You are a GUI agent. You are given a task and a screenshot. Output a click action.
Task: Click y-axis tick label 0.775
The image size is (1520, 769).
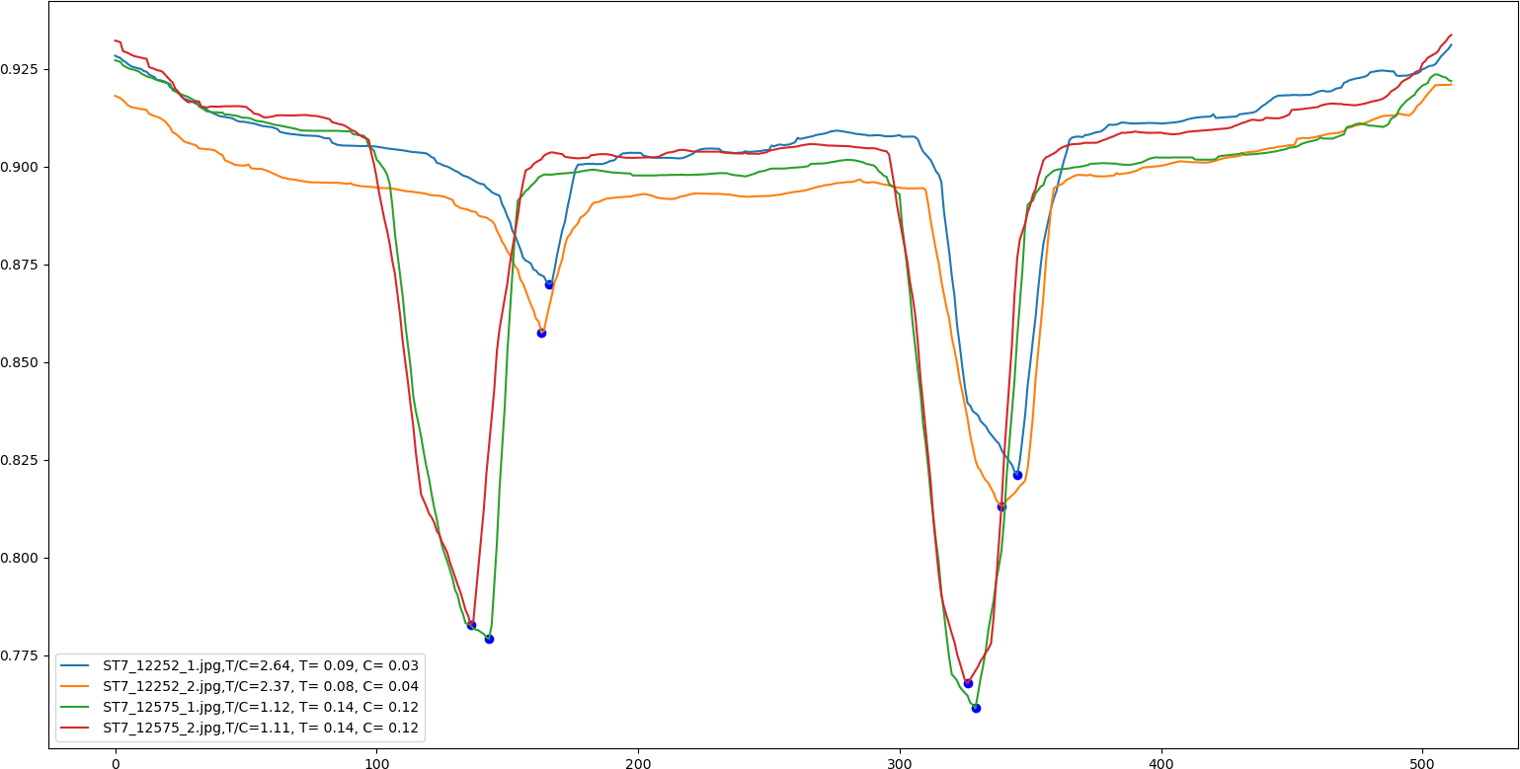coord(21,656)
